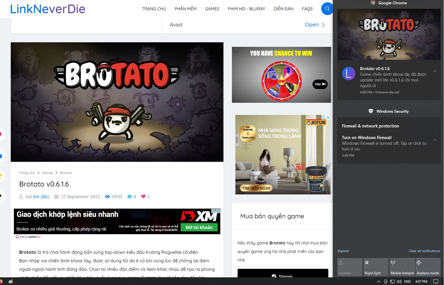
Task: Collapse the Brotato v0.6.1.6 notification chevron
Action: tap(435, 71)
